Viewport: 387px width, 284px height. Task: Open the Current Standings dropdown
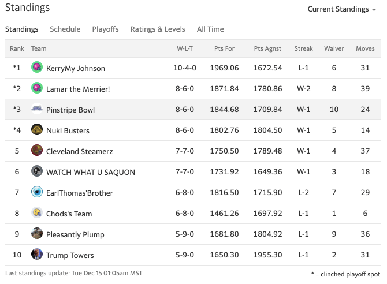341,9
